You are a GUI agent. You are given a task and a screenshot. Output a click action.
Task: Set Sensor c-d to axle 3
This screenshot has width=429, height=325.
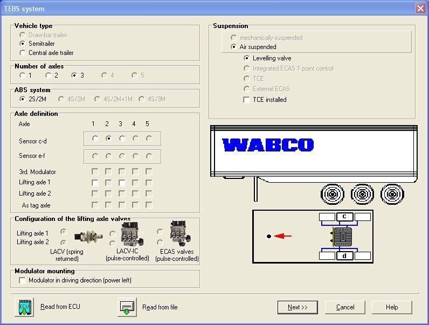122,139
